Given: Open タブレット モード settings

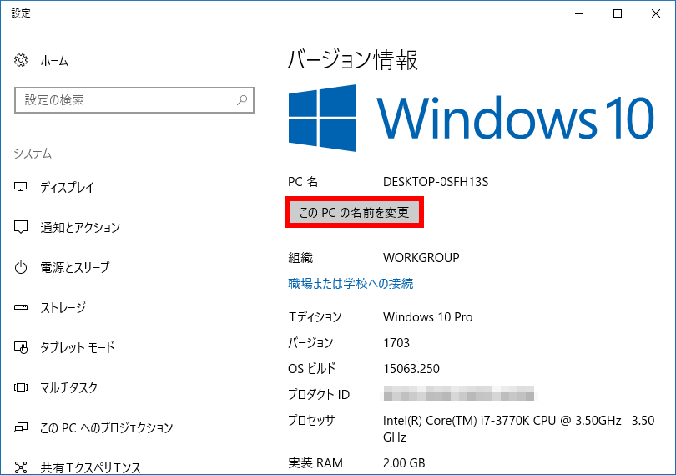Looking at the screenshot, I should tap(78, 347).
